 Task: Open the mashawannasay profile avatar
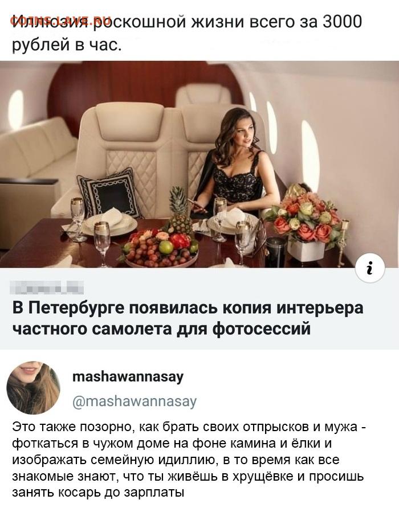coord(33,388)
